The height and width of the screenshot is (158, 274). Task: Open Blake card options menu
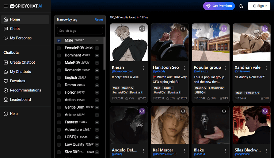click(x=225, y=151)
